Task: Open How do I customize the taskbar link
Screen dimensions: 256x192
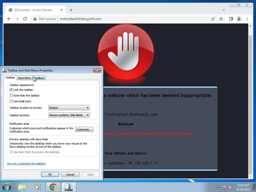Action: (x=26, y=163)
